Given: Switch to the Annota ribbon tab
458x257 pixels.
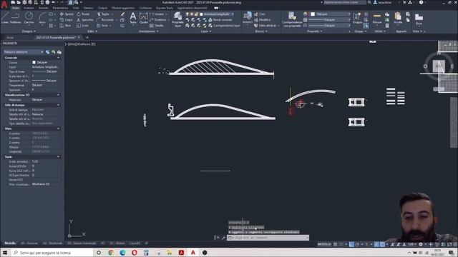Looking at the screenshot, I should pos(43,8).
